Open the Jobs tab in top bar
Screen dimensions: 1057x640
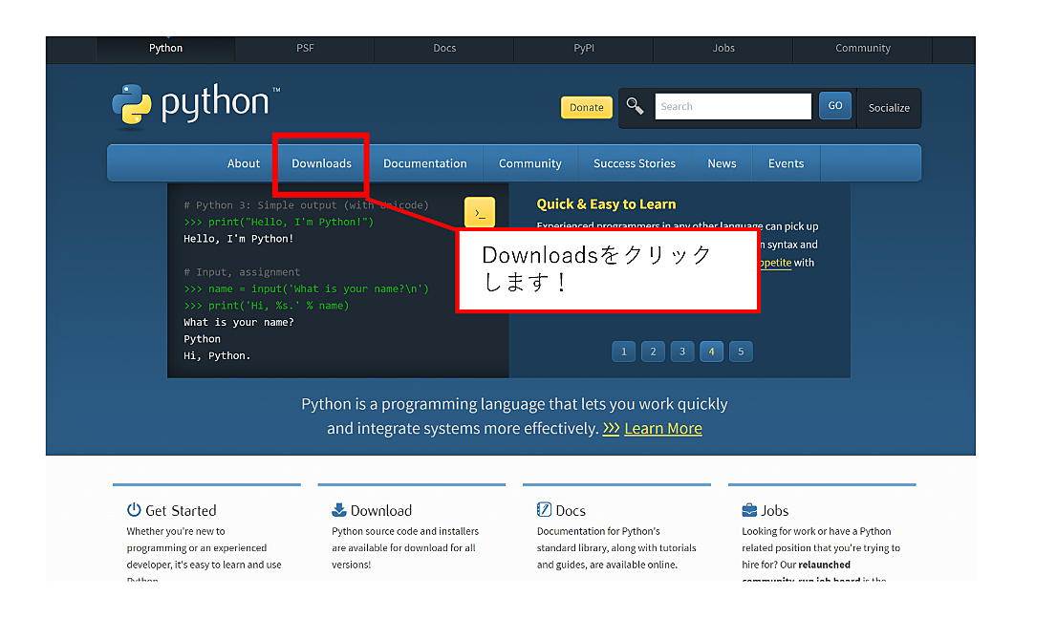coord(723,49)
